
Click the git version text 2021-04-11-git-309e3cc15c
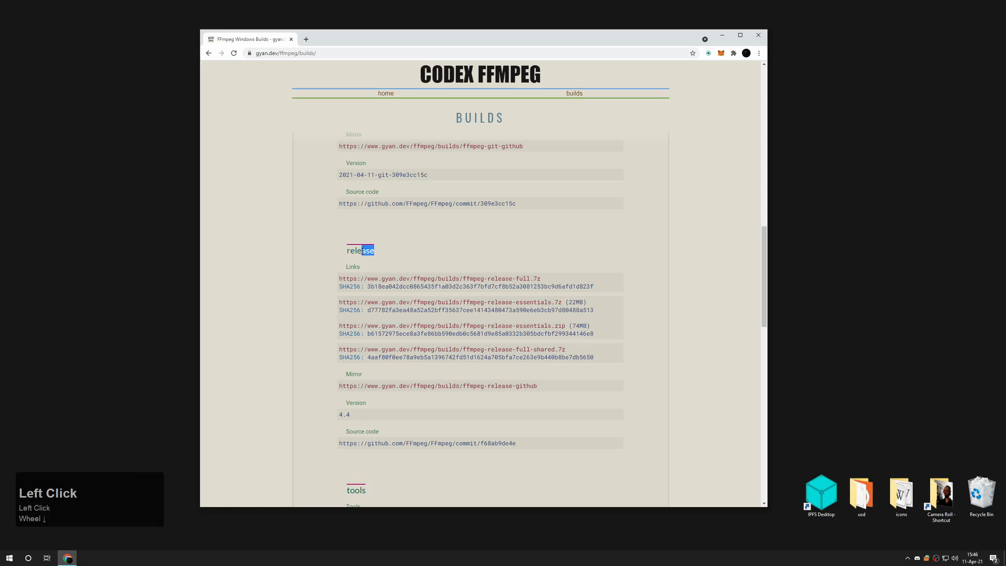click(383, 175)
